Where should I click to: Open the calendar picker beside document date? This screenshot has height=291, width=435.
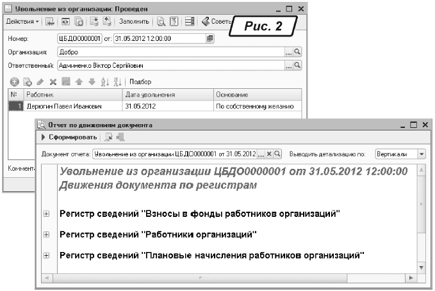click(210, 38)
